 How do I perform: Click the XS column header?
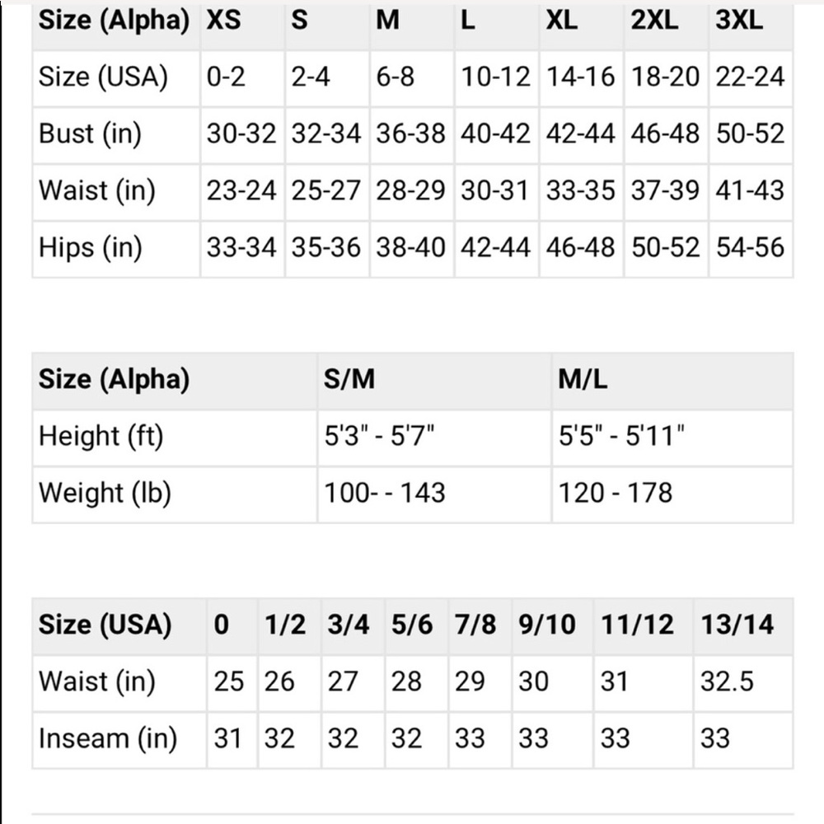point(224,21)
